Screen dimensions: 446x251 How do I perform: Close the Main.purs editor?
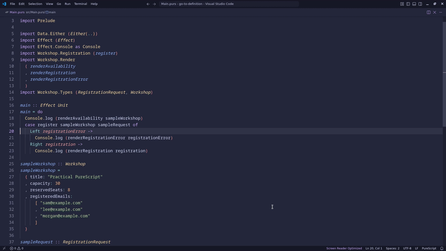[x=435, y=12]
